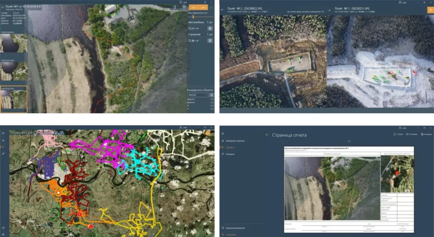Click the orange round button on map corner

coord(208,133)
